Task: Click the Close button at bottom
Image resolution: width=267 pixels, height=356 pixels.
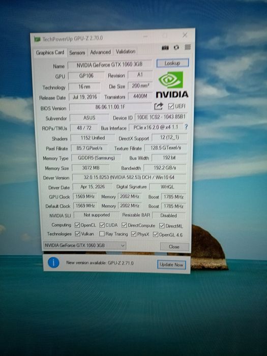Action: tap(174, 247)
